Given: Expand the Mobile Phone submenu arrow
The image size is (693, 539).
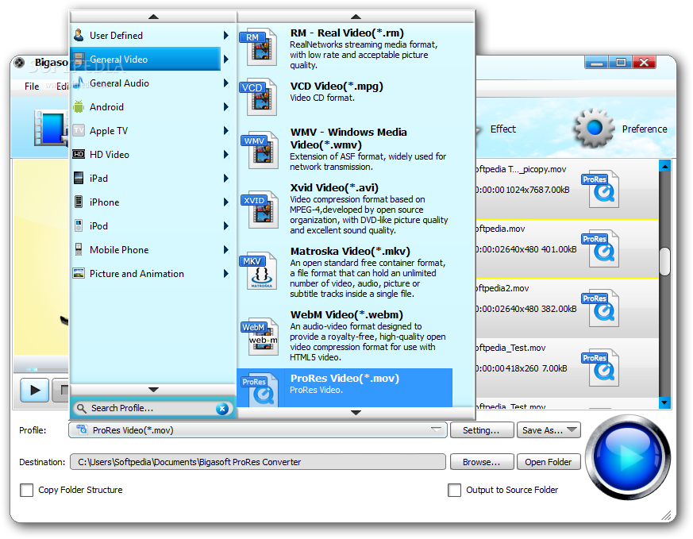Looking at the screenshot, I should point(226,249).
